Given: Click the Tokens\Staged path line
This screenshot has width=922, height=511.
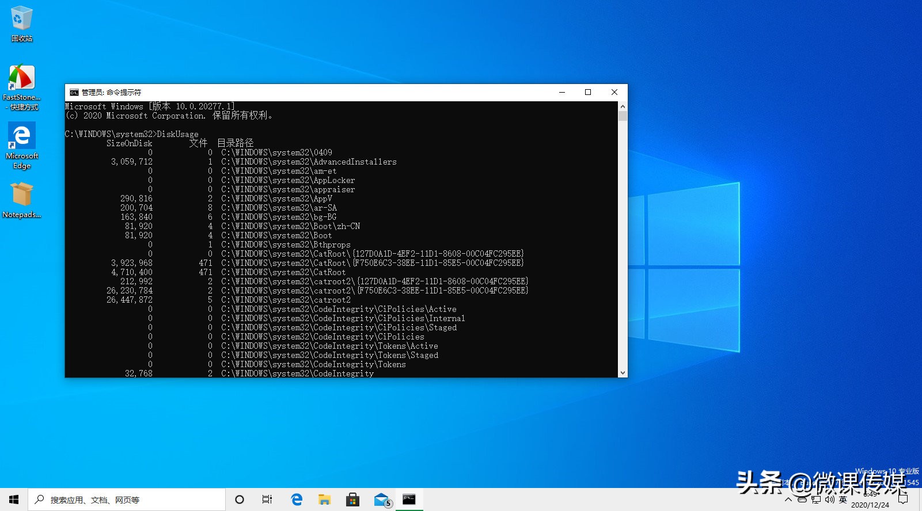Looking at the screenshot, I should pos(329,355).
